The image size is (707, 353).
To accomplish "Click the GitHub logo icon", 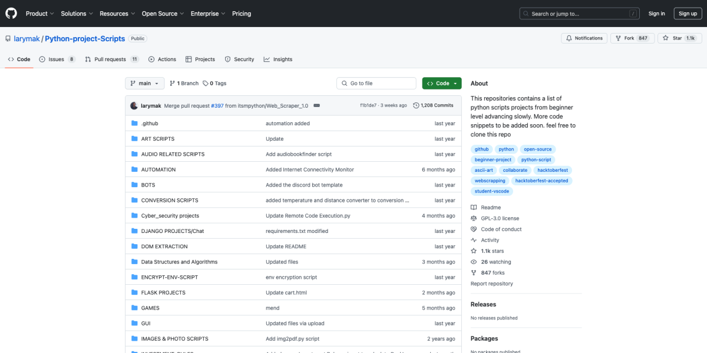I will 12,14.
